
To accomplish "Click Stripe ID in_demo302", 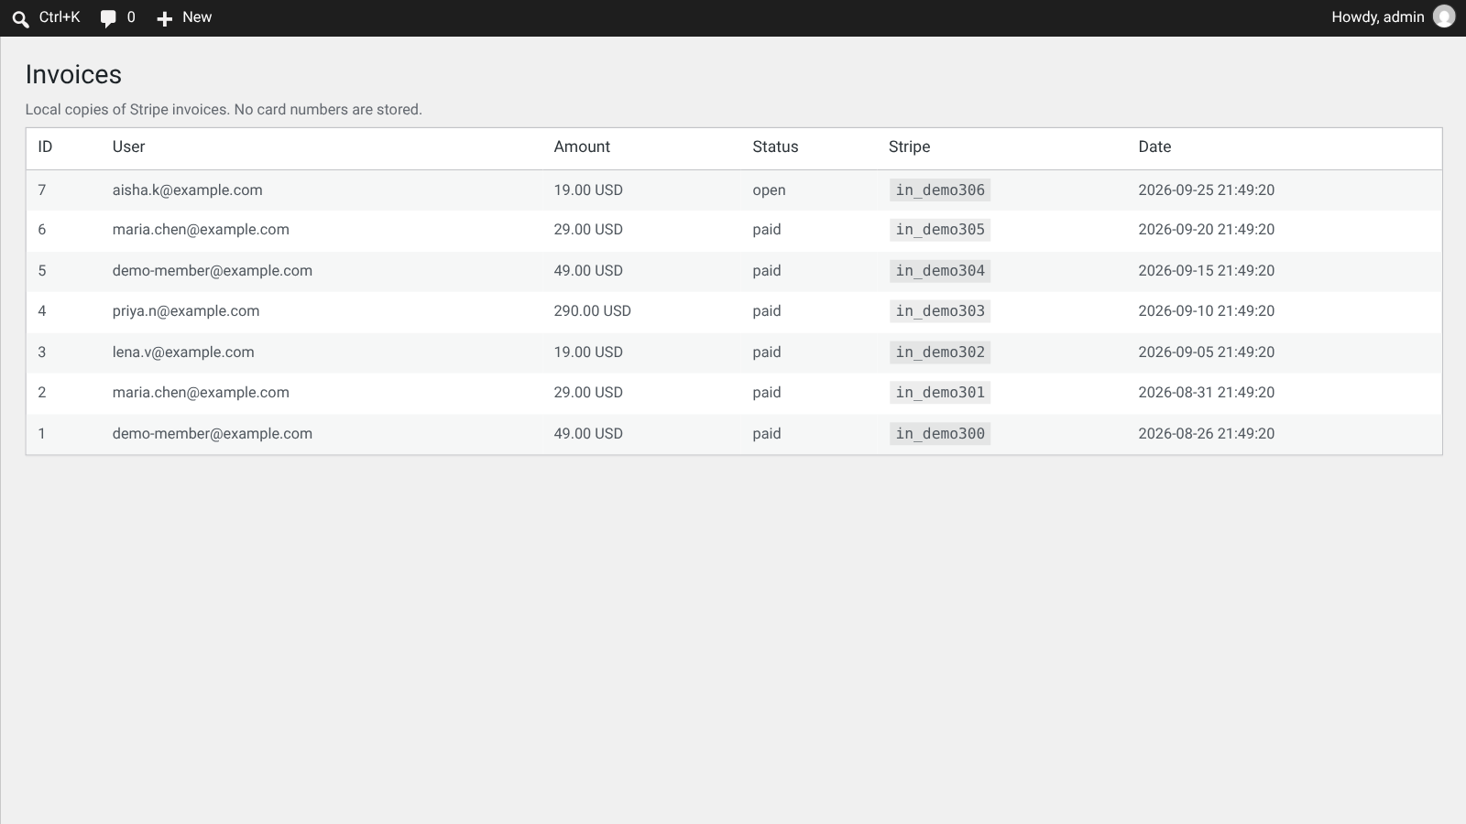I will click(x=940, y=352).
